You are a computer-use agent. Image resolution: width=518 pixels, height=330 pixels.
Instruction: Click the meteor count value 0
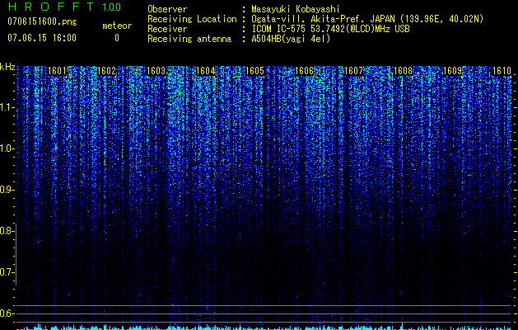tap(117, 38)
